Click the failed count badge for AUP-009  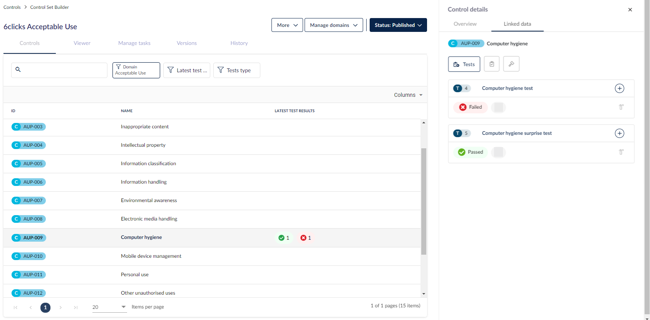coord(306,238)
